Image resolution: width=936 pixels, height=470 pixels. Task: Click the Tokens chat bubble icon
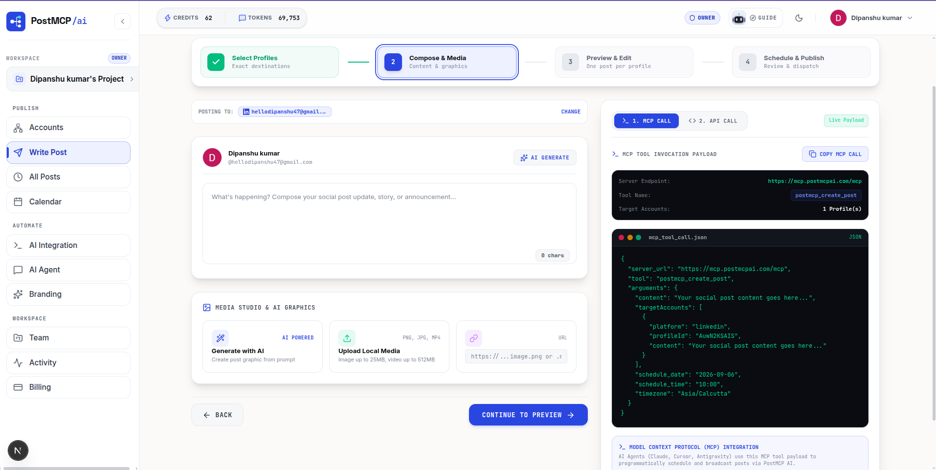tap(242, 18)
